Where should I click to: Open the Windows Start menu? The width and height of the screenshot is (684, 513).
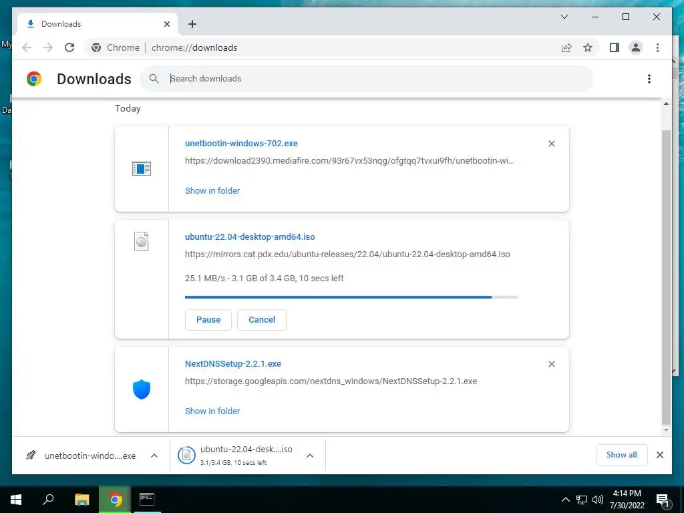(x=16, y=500)
